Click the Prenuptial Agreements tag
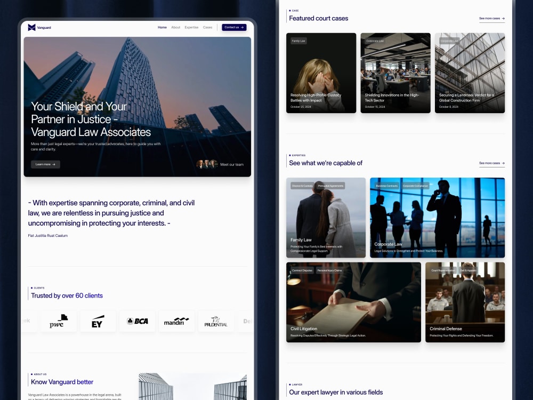Viewport: 533px width, 400px height. coord(330,186)
